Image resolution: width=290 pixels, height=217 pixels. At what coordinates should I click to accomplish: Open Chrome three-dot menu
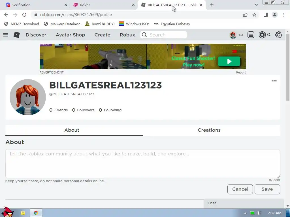pos(284,15)
